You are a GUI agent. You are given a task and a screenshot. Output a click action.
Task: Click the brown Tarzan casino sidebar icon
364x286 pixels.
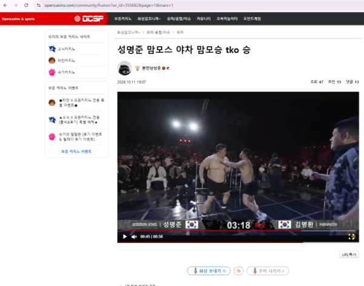(x=52, y=61)
